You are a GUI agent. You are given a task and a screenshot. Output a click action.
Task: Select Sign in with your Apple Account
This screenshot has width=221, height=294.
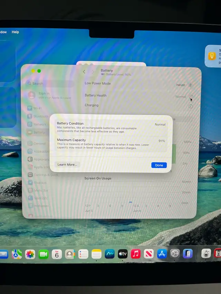pos(50,95)
